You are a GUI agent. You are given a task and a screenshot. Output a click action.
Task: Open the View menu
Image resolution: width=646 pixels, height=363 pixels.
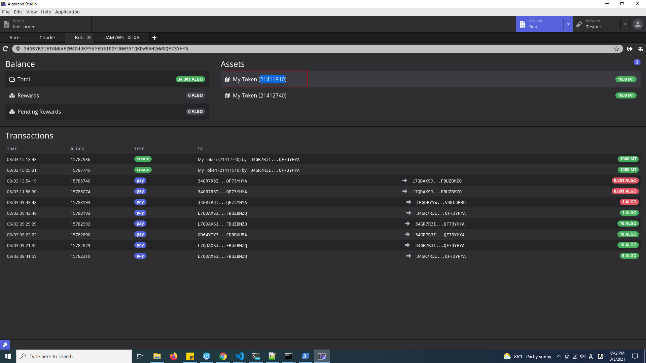pyautogui.click(x=31, y=12)
